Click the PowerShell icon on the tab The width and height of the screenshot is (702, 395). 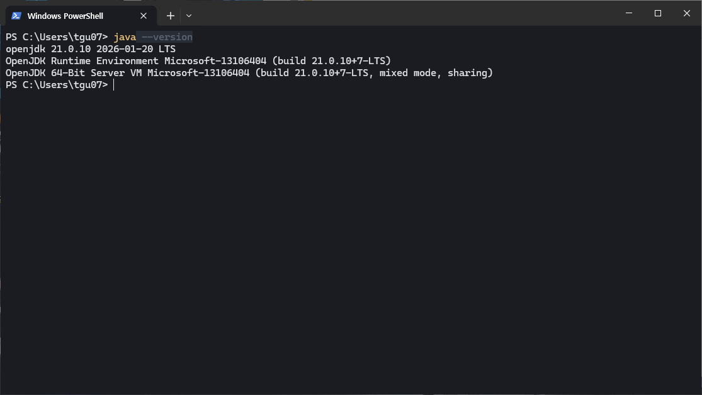point(16,16)
